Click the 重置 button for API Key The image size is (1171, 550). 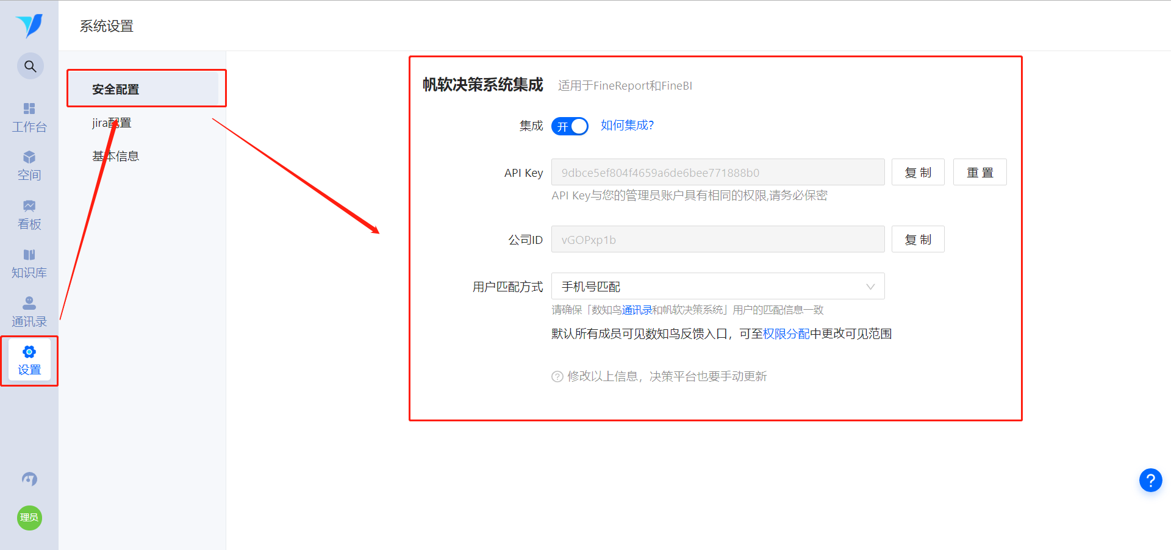coord(979,172)
